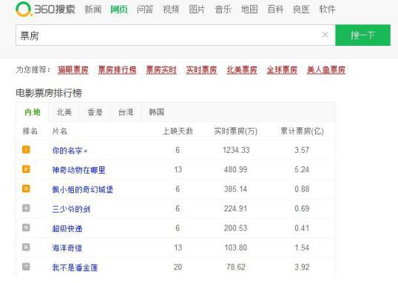This screenshot has width=398, height=283.
Task: Open the 美人鱼票房 recommended link
Action: pyautogui.click(x=326, y=69)
